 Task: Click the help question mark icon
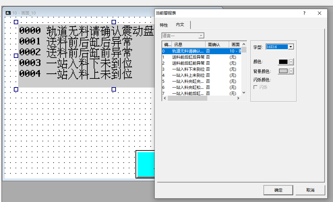[304, 13]
